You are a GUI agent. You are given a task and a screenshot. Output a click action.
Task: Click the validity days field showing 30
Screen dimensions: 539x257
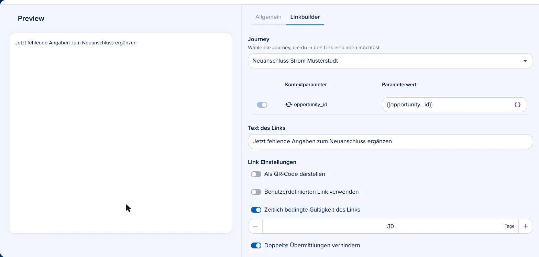click(390, 226)
